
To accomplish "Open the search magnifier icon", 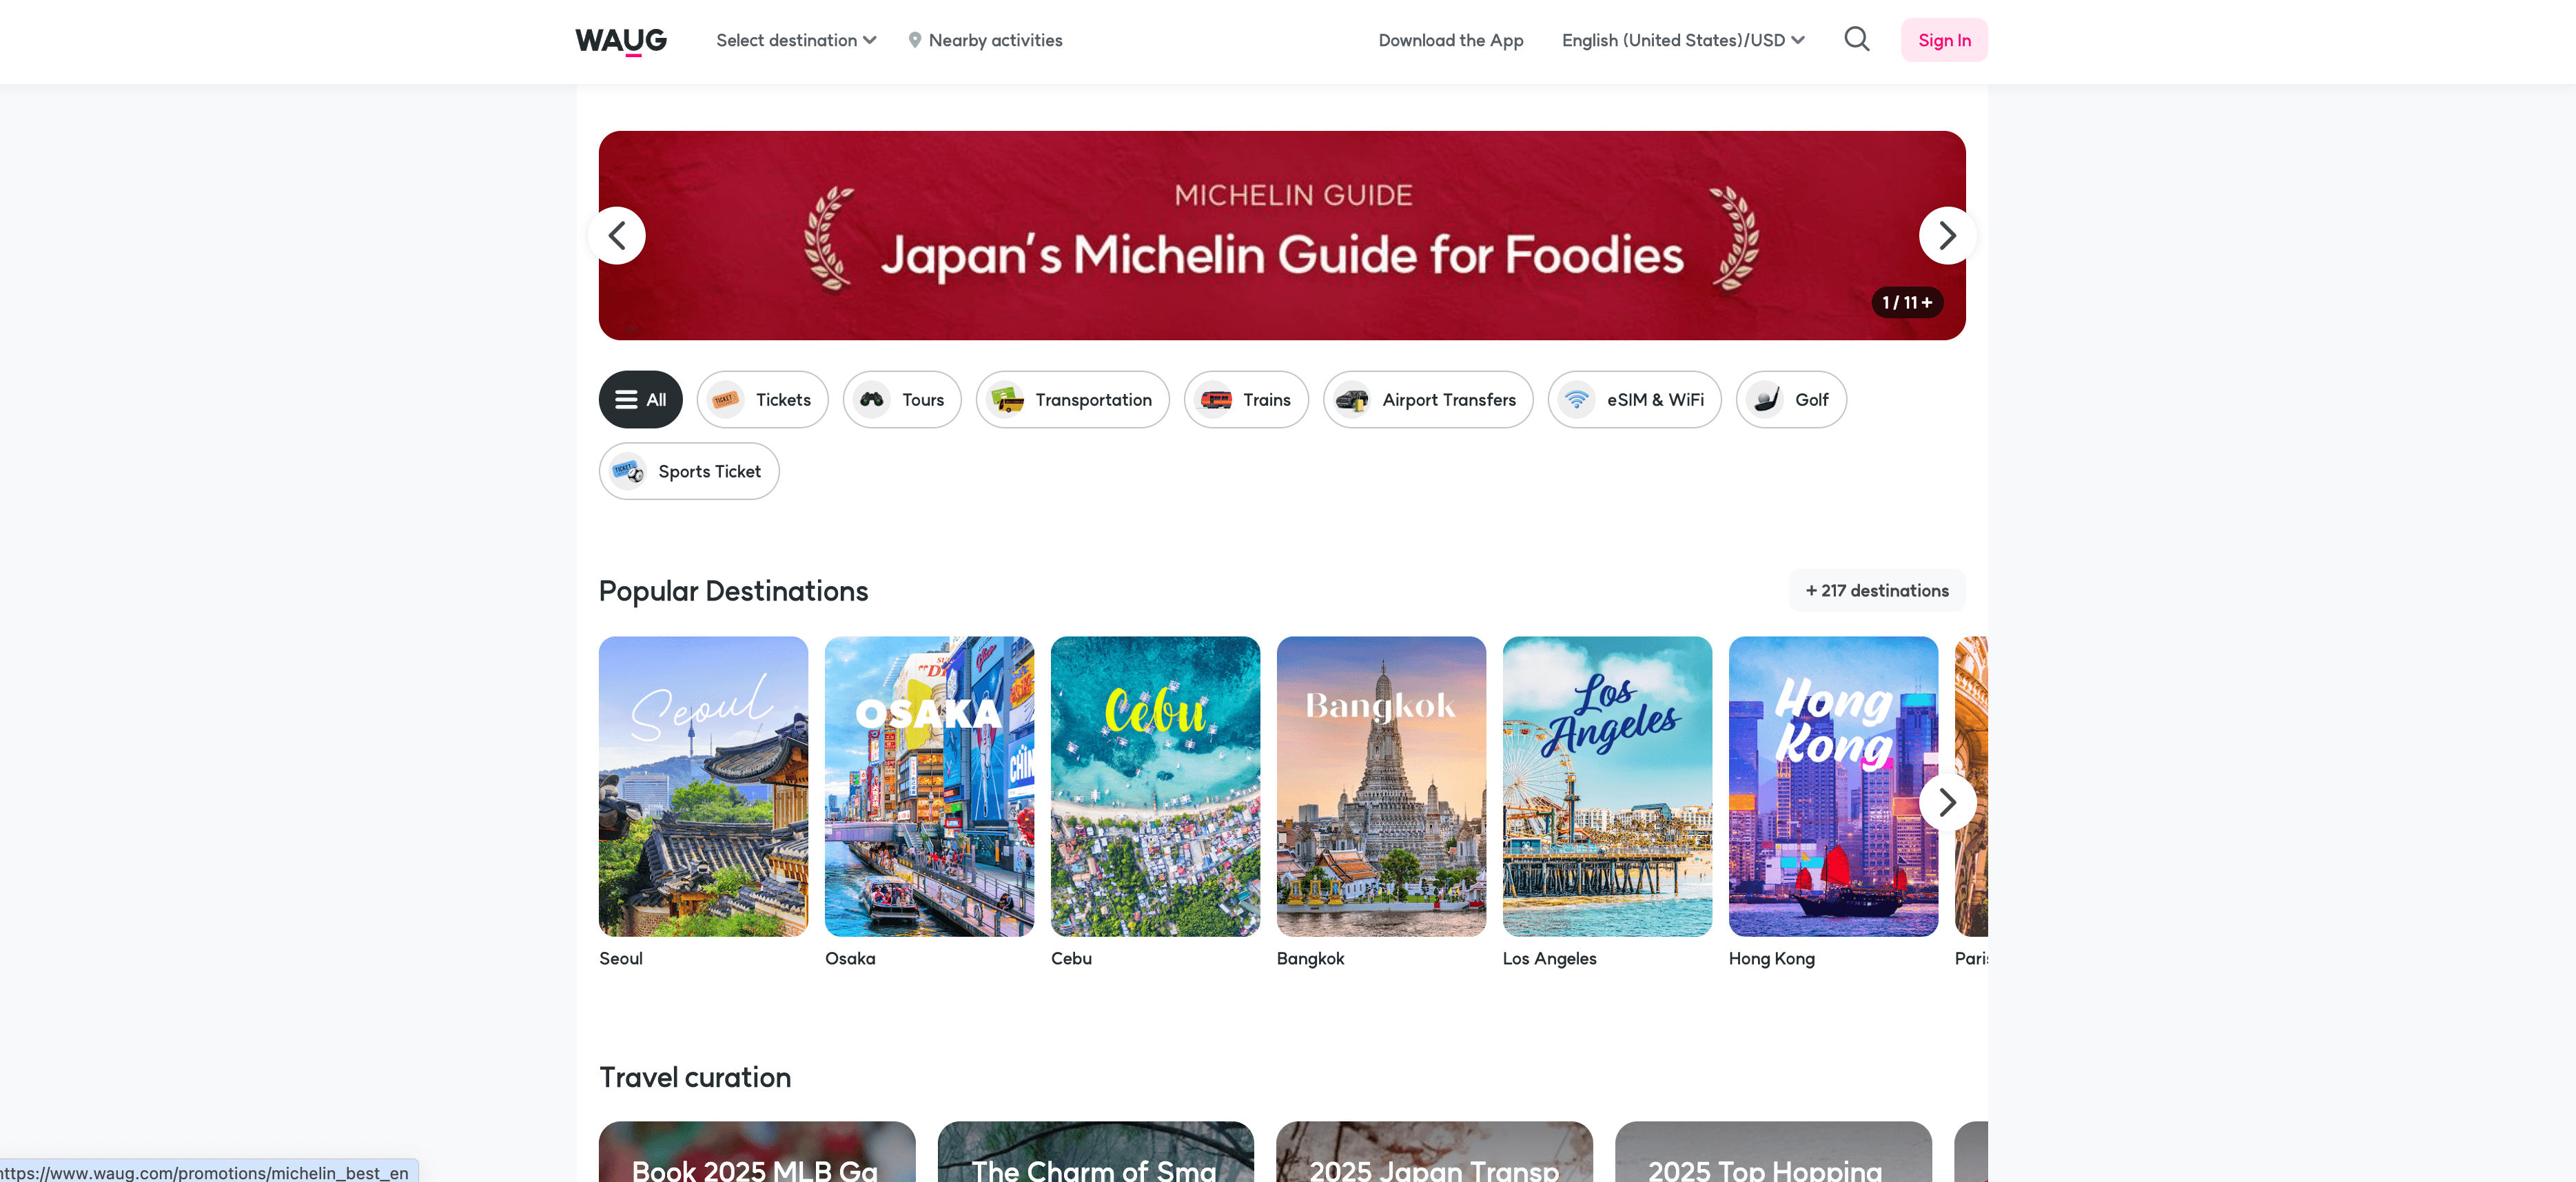I will coord(1856,40).
